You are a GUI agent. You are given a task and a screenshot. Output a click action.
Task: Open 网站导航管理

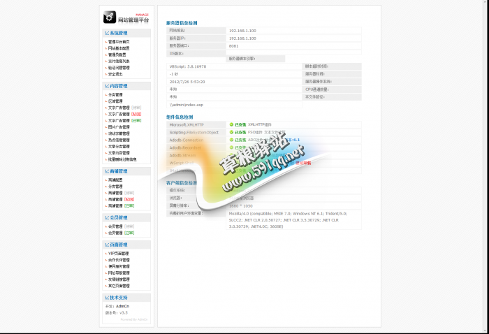click(119, 273)
